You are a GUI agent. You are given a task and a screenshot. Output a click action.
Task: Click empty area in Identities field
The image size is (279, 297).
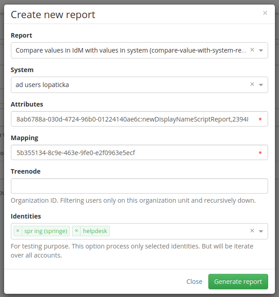(178, 231)
